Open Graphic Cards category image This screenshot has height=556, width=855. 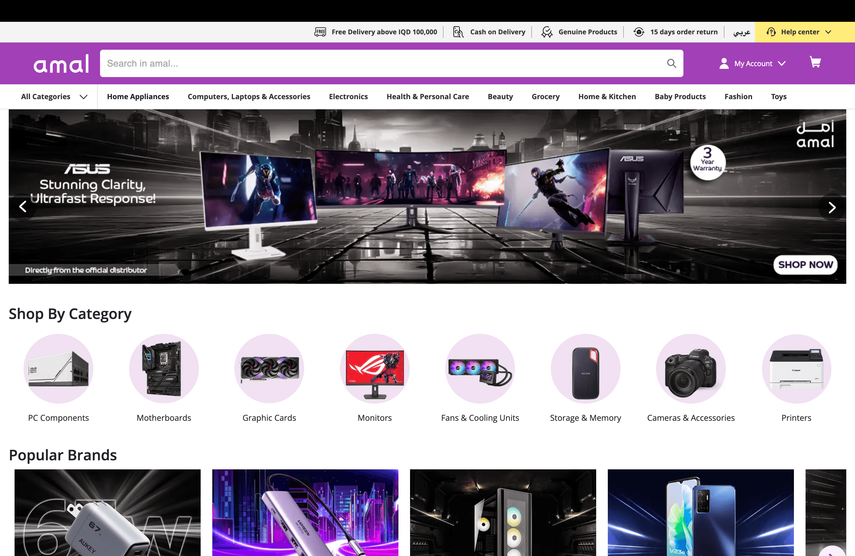click(269, 368)
